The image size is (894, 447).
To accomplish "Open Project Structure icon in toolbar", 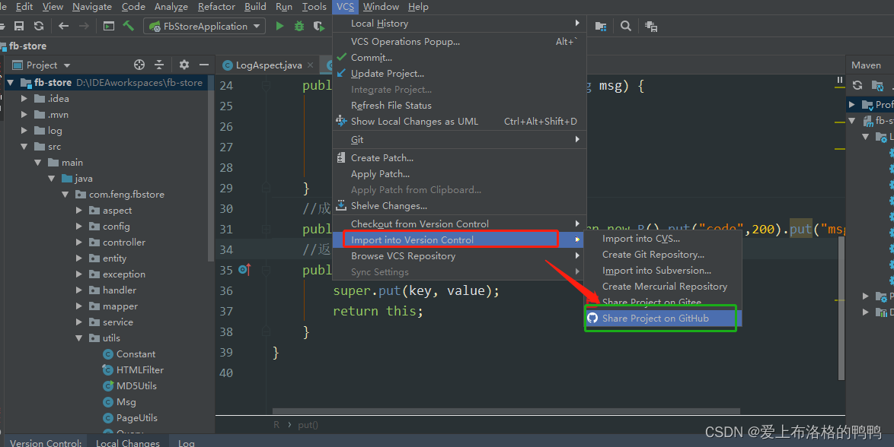I will [600, 26].
